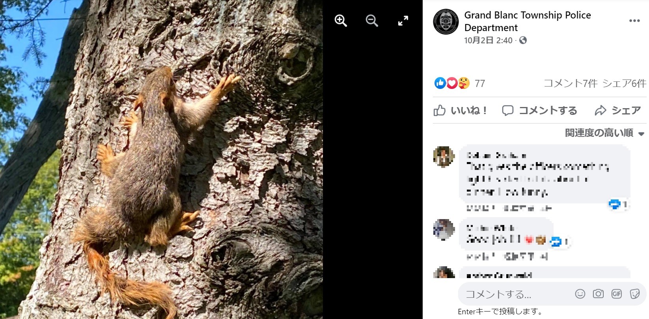649x319 pixels.
Task: Show the シェア6件 shares list
Action: click(x=624, y=83)
